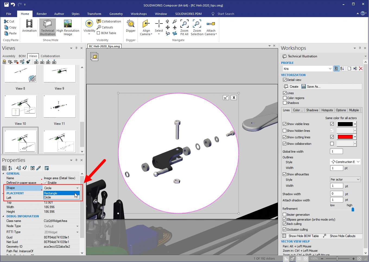The height and width of the screenshot is (262, 369).
Task: Click the save icon in title bar
Action: click(x=7, y=4)
